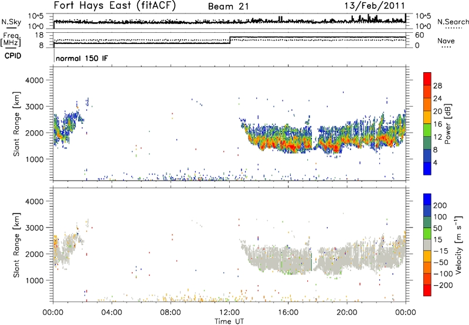Click the red top segment of the Power color bar
The width and height of the screenshot is (469, 325).
(427, 79)
